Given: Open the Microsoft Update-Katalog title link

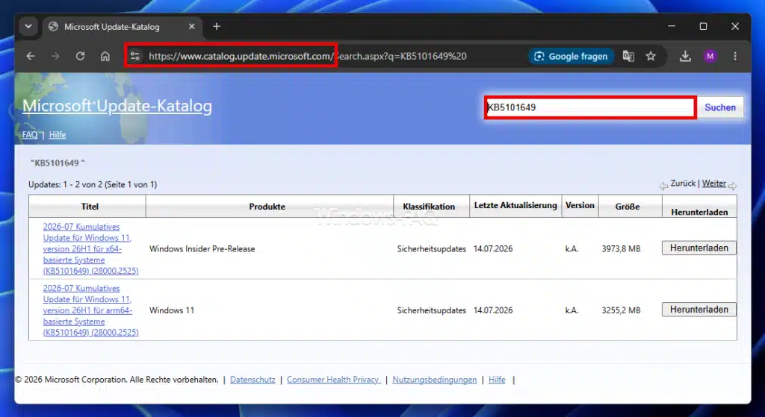Looking at the screenshot, I should (x=117, y=106).
